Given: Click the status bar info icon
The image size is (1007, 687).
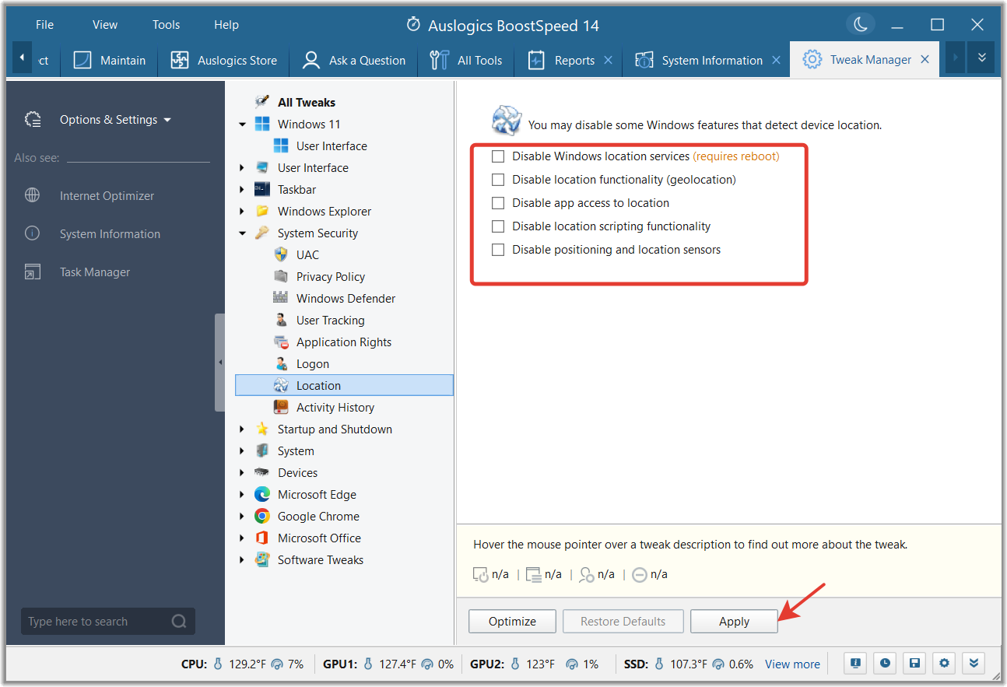Looking at the screenshot, I should click(x=855, y=664).
